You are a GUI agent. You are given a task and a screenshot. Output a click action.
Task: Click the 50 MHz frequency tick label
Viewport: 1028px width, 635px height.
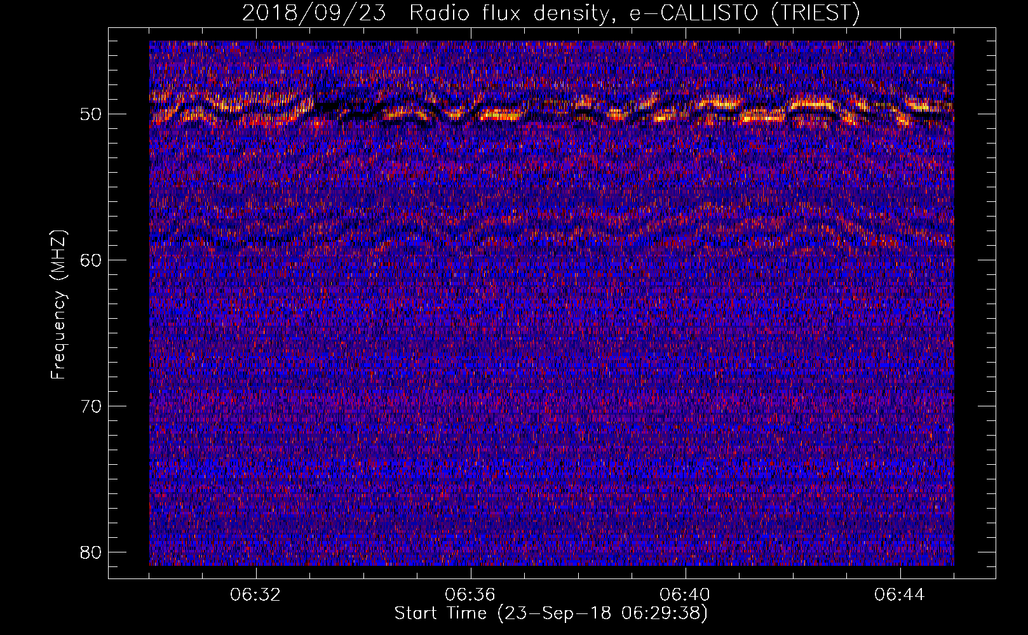click(x=92, y=114)
